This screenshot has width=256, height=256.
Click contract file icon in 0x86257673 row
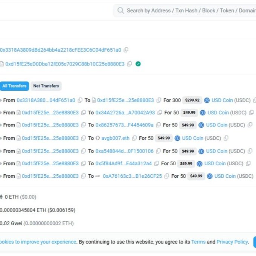18,125
